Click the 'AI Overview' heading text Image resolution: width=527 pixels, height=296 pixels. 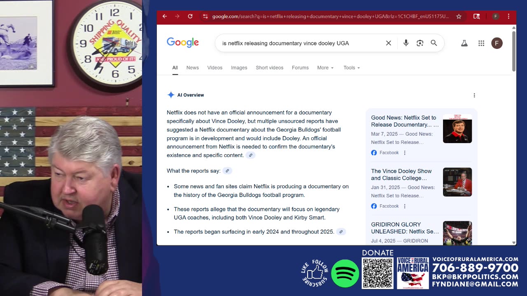(191, 95)
